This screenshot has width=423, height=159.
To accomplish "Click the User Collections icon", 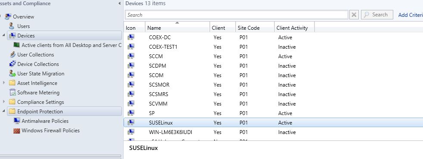I will point(12,55).
